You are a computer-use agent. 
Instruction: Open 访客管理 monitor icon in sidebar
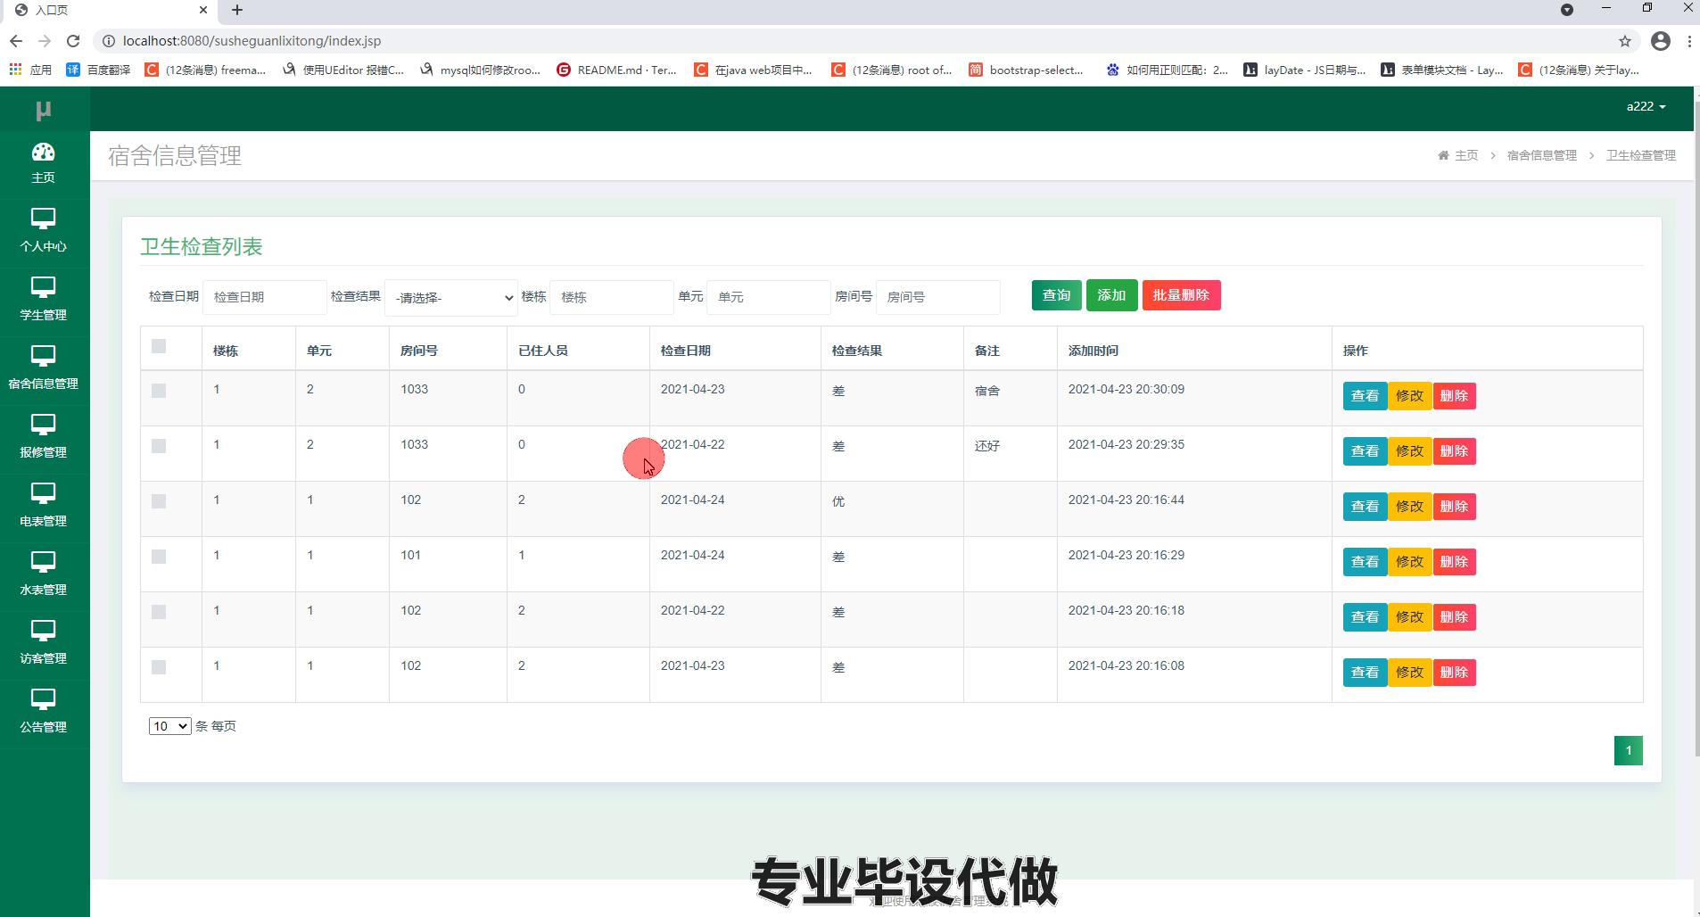[43, 631]
